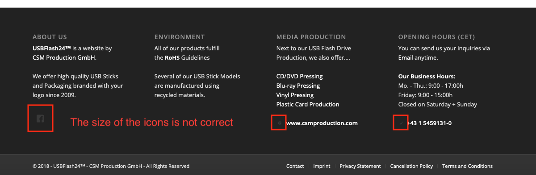The width and height of the screenshot is (536, 175).
Task: Click the phone icon beside the number
Action: (x=401, y=123)
